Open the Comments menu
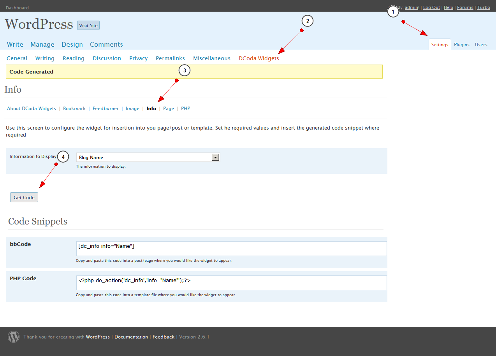 106,44
